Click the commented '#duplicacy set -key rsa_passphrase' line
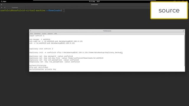189x106 pixels. [54, 62]
